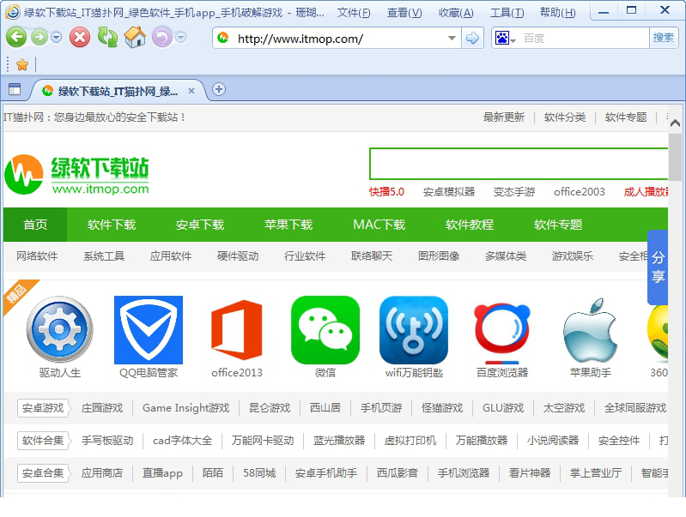Open the back/forward history dropdown

pos(56,38)
